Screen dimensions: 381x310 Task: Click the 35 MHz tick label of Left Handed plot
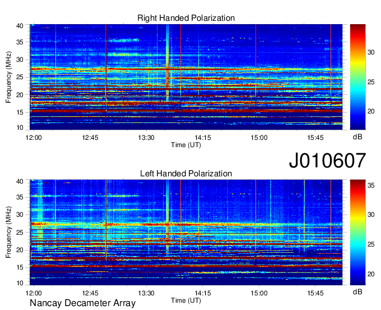click(20, 197)
